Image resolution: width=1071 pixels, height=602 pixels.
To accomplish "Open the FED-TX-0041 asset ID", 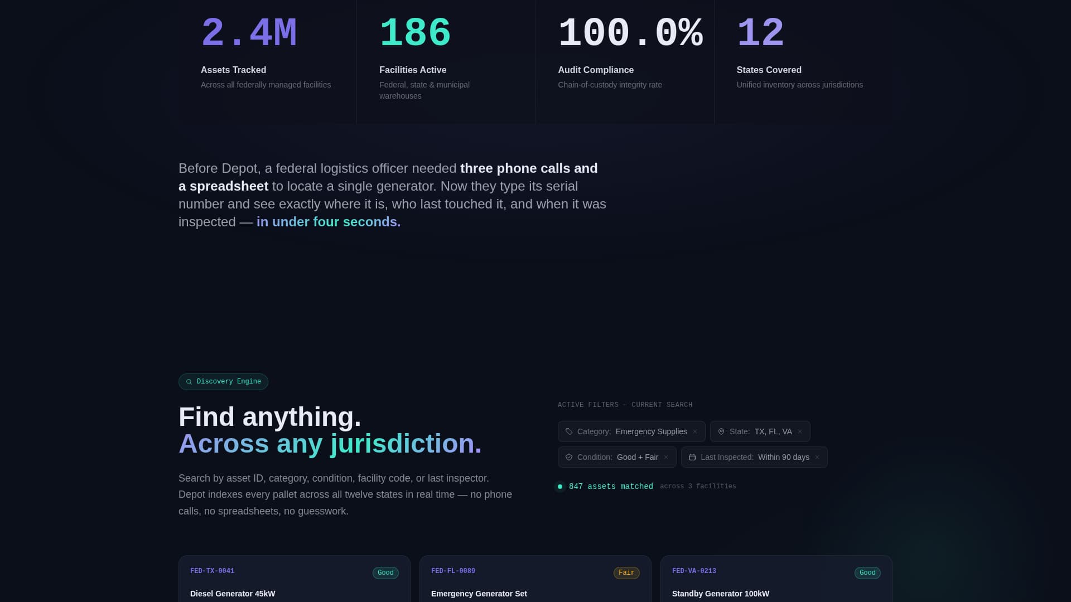I will click(212, 571).
